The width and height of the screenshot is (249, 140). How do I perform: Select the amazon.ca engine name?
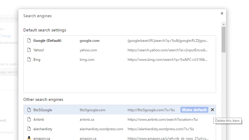click(x=42, y=139)
